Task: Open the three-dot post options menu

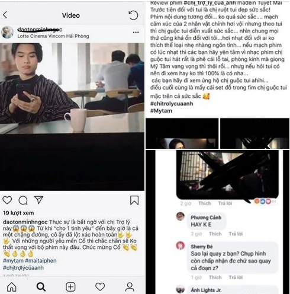Action: pos(136,32)
